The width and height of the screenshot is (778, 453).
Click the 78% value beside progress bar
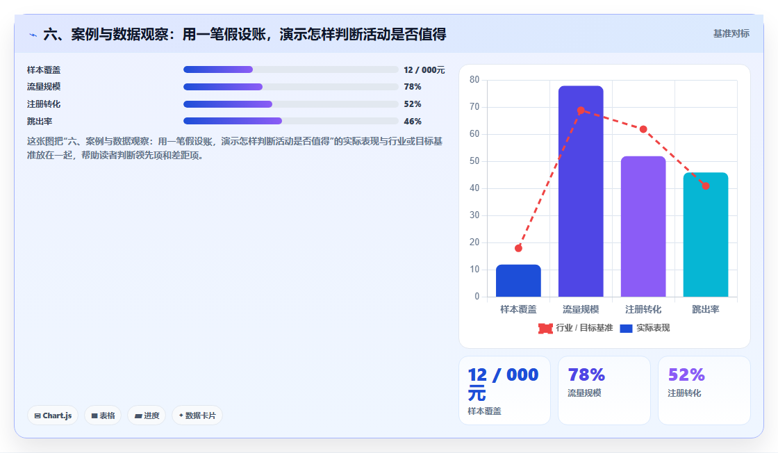[413, 87]
